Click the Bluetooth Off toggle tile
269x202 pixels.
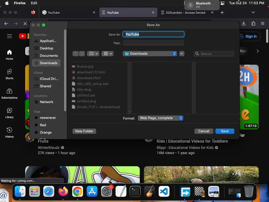202,5
